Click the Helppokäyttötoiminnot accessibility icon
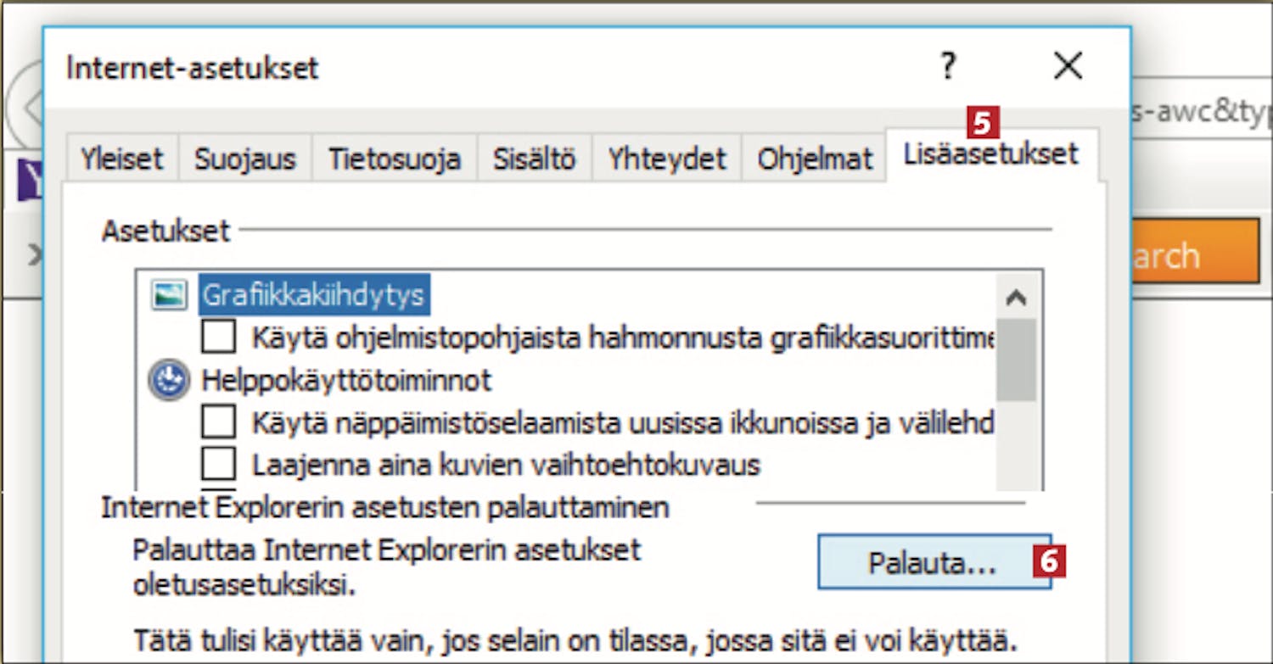The height and width of the screenshot is (664, 1273). point(168,381)
